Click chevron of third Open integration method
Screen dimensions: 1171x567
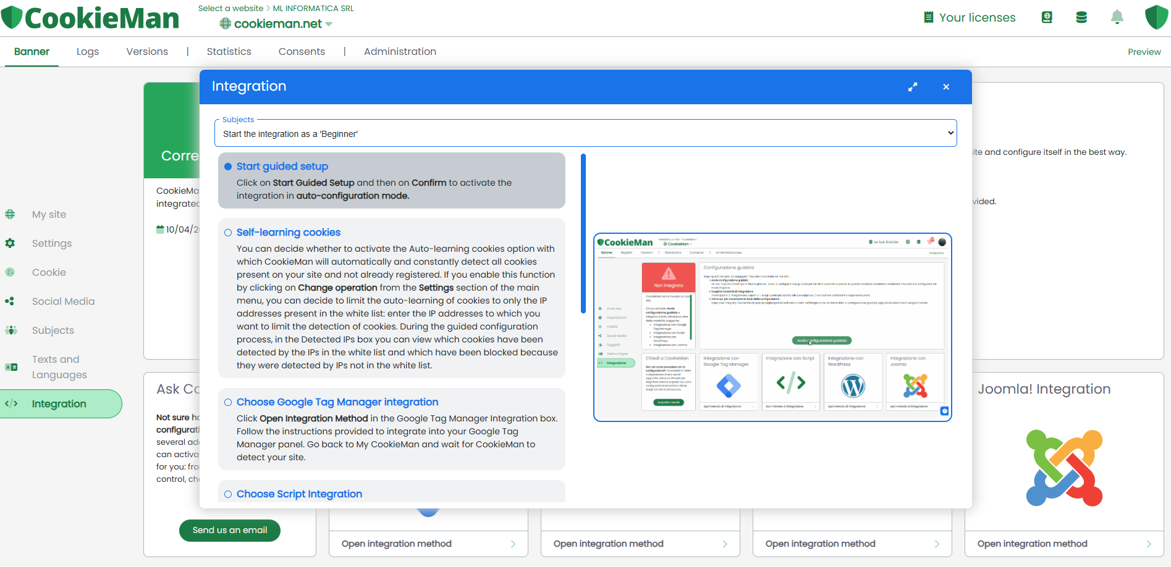tap(937, 544)
